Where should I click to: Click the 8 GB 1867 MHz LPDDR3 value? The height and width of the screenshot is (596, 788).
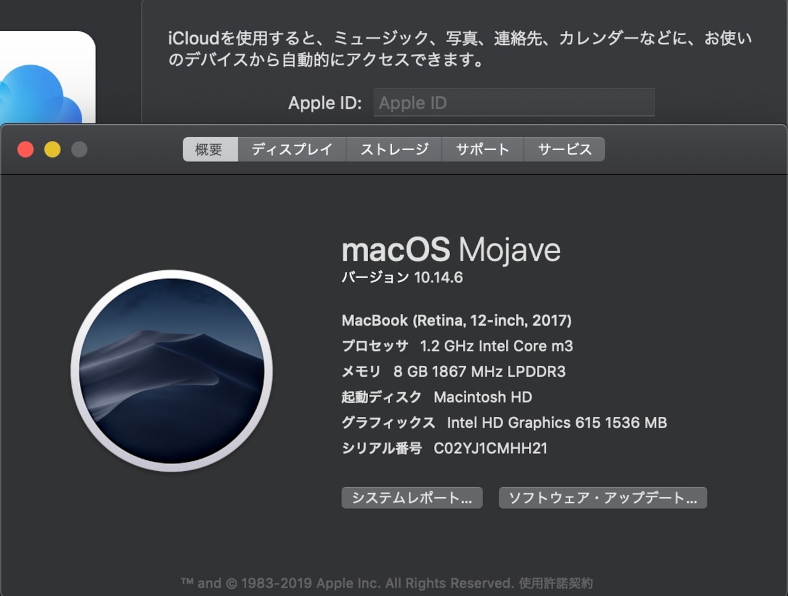click(x=480, y=372)
